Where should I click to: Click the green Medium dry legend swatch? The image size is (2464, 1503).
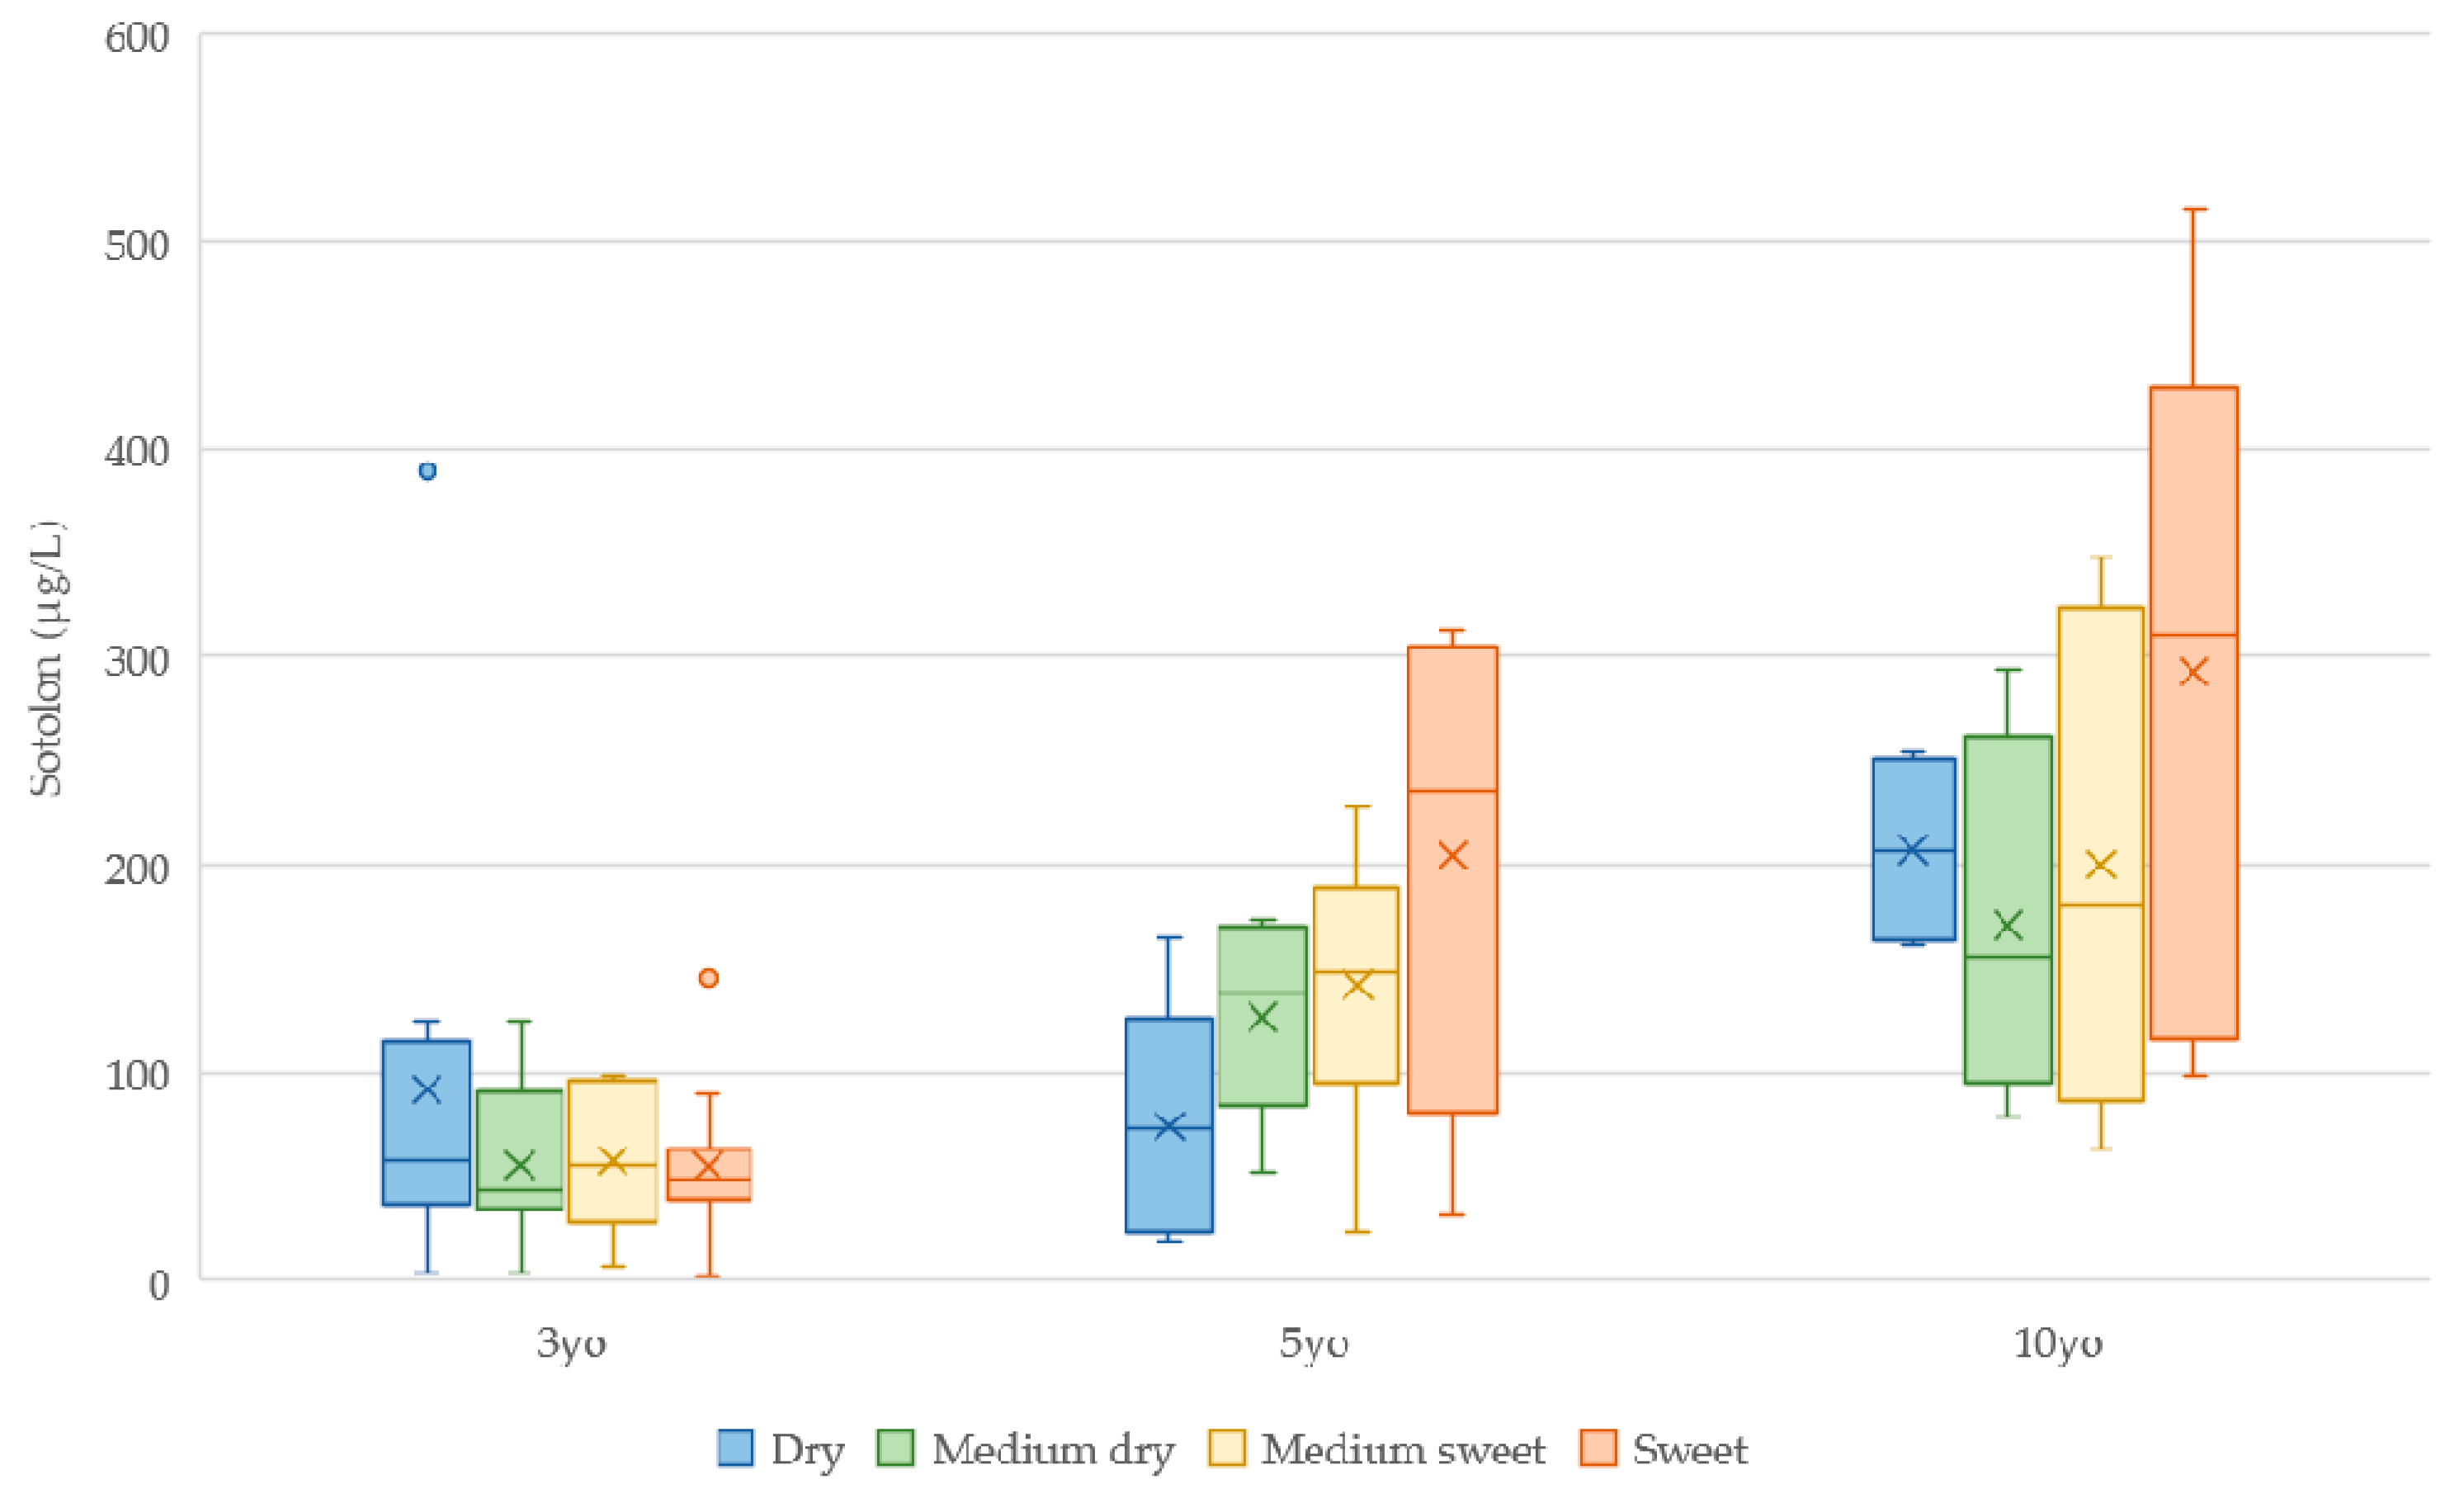tap(895, 1448)
